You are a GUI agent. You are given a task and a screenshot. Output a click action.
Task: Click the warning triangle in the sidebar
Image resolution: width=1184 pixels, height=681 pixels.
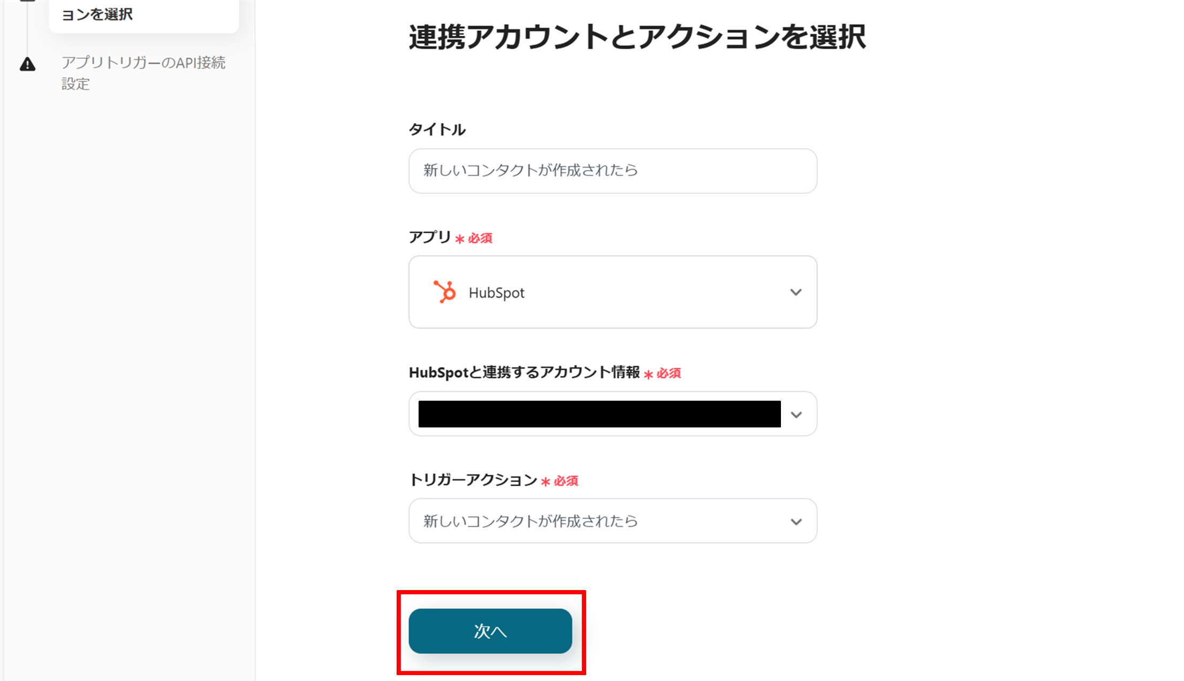pos(28,65)
